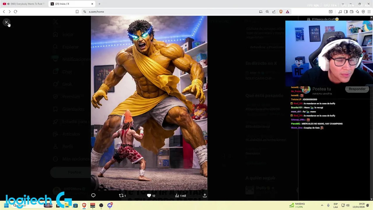Open the clock showing 19:20

358,205
